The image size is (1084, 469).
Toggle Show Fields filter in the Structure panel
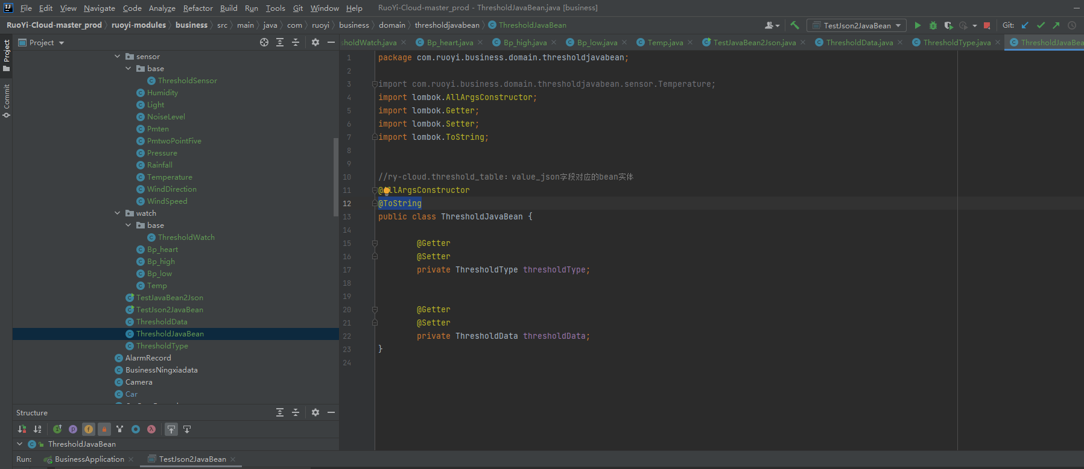pos(89,429)
